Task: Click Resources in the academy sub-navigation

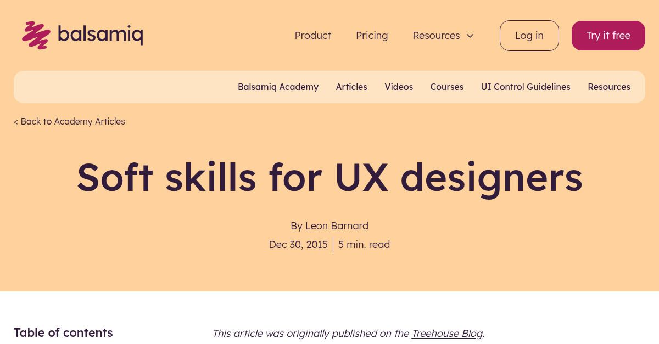Action: pos(609,87)
